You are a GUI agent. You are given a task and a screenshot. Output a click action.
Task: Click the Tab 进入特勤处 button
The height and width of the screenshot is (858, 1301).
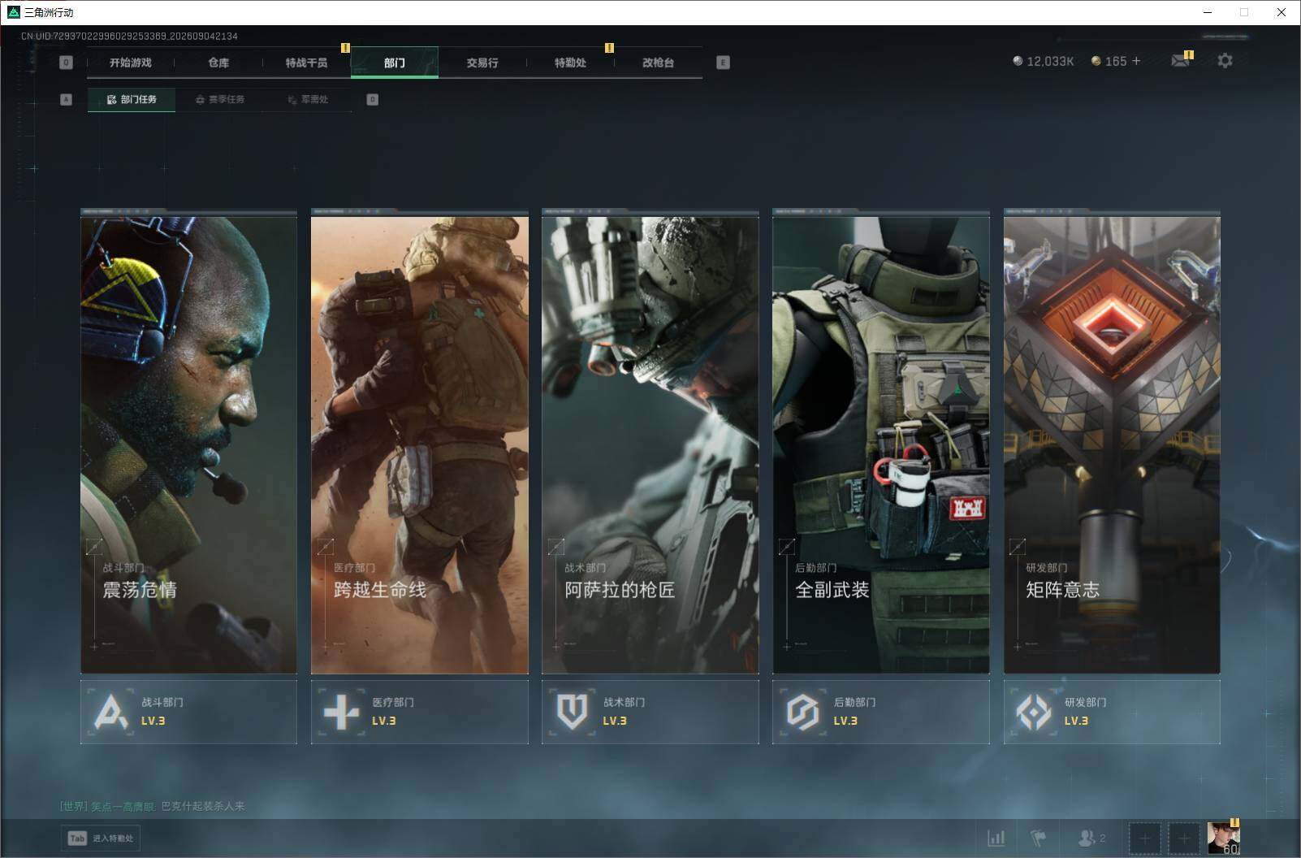[x=101, y=838]
